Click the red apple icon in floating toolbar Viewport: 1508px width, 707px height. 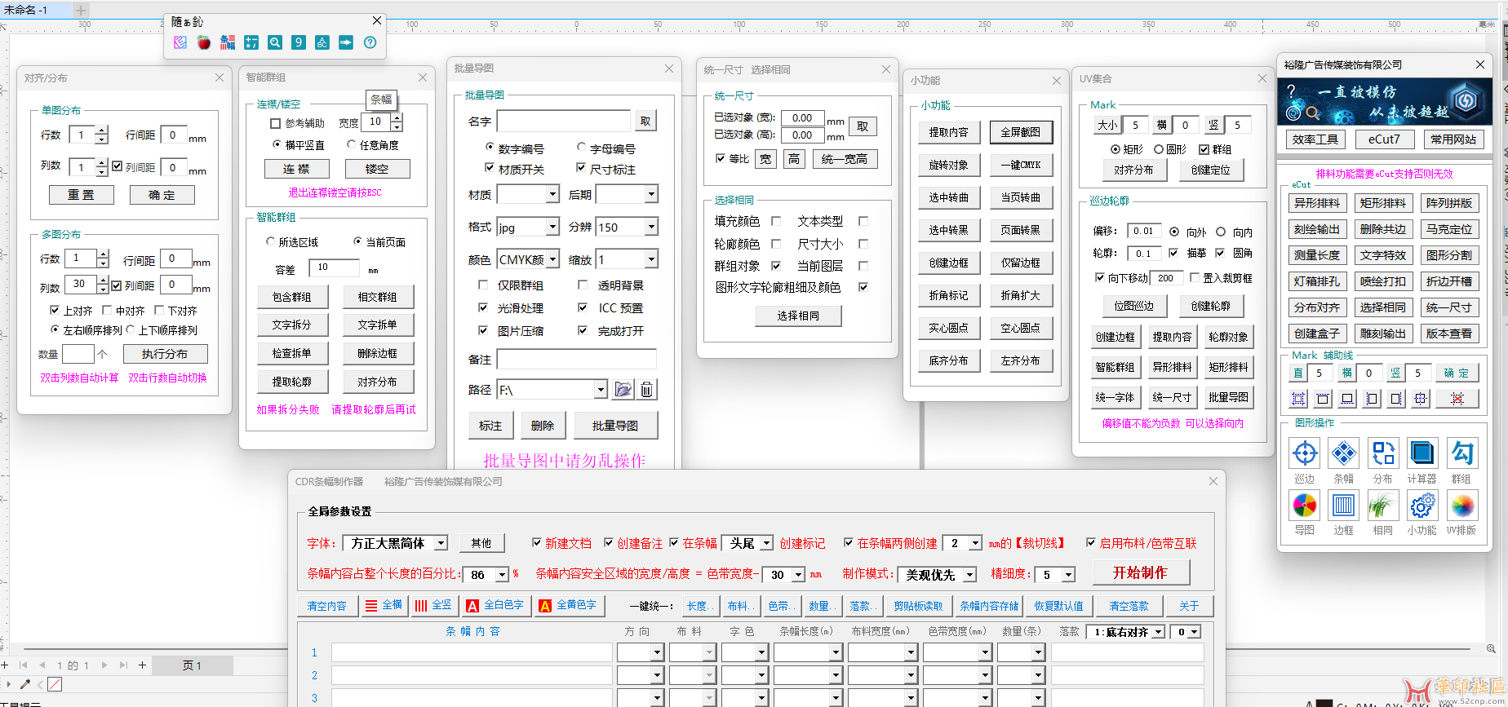204,42
